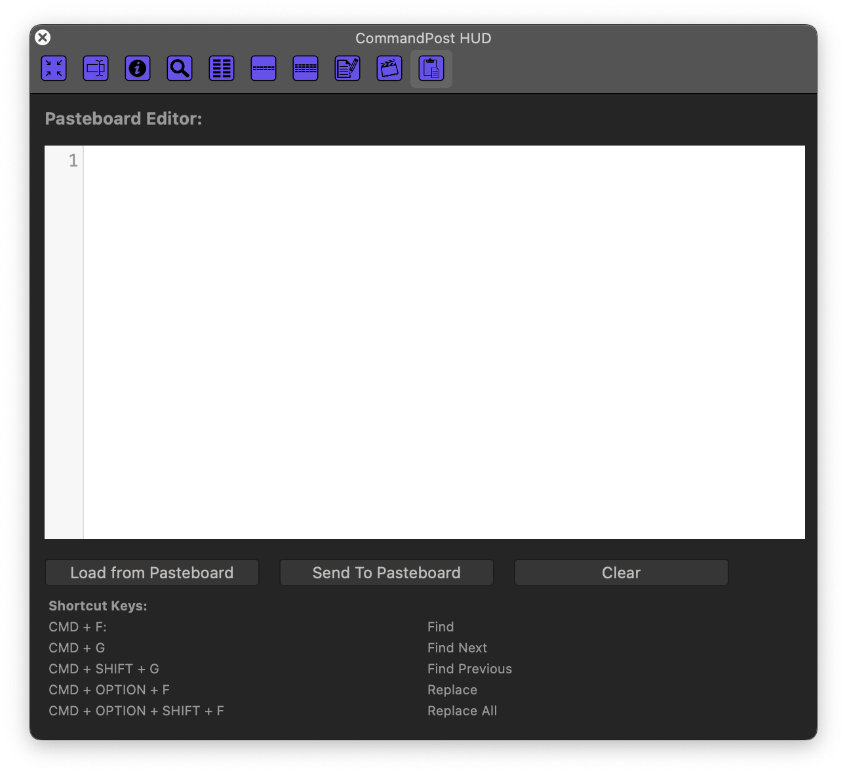The image size is (847, 775).
Task: Click the Replace label
Action: [x=452, y=690]
